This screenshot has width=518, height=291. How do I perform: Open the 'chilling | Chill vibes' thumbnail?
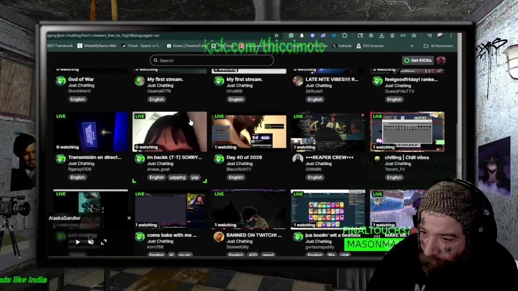(x=407, y=132)
